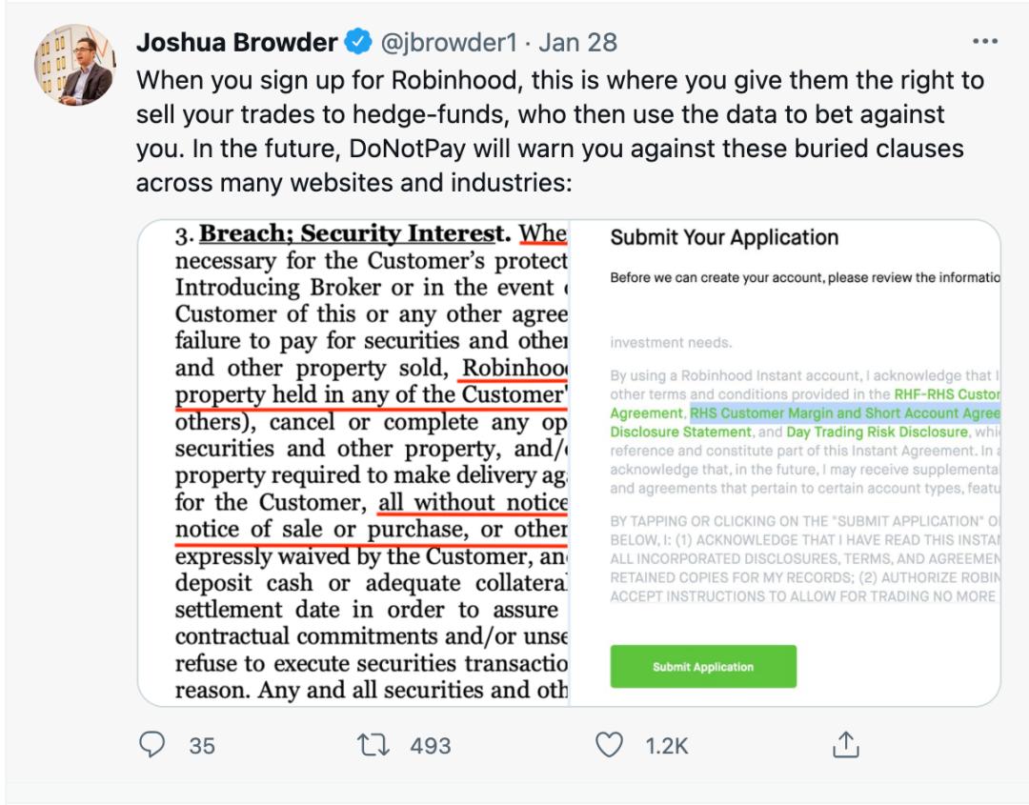1029x805 pixels.
Task: Click the green Disclosure Statement link
Action: (x=680, y=432)
